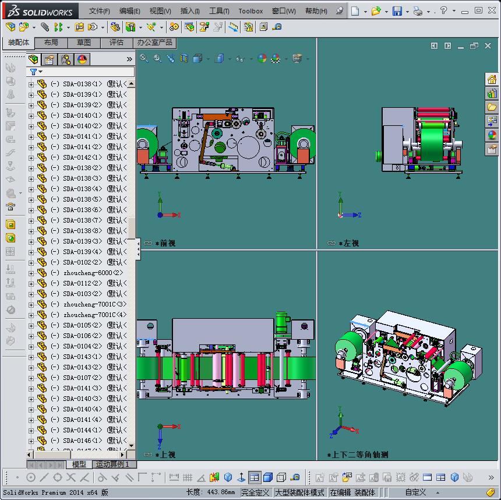Expand the manager panel with » chevron
Image resolution: width=501 pixels, height=500 pixels.
[129, 59]
